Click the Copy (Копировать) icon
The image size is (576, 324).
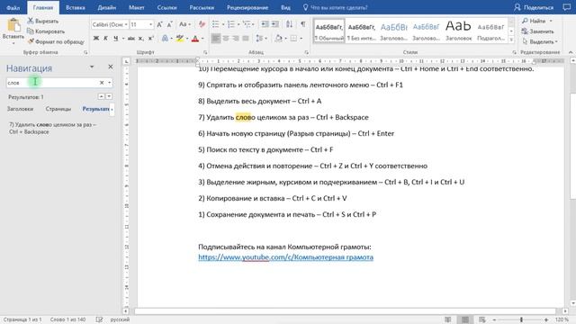[x=31, y=31]
